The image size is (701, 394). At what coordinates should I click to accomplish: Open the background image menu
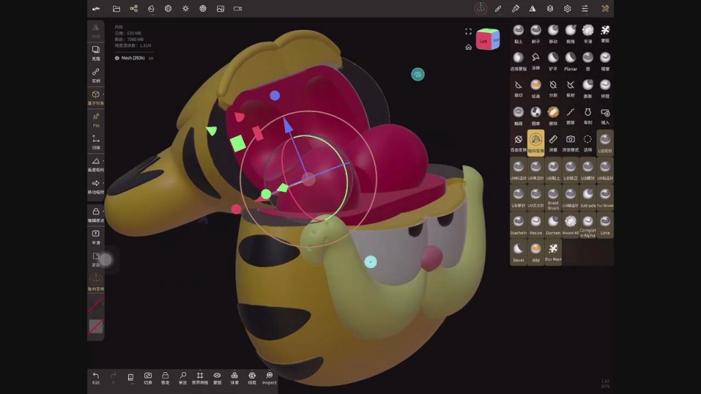click(220, 8)
